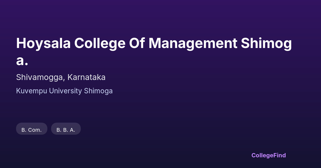Click the Shivamogga, Karnataka location text
The width and height of the screenshot is (321, 168).
[x=61, y=77]
